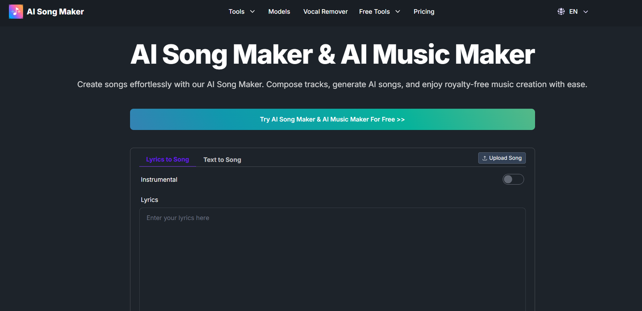Viewport: 642px width, 311px height.
Task: Enable the Instrumental toggle switch
Action: coord(513,179)
